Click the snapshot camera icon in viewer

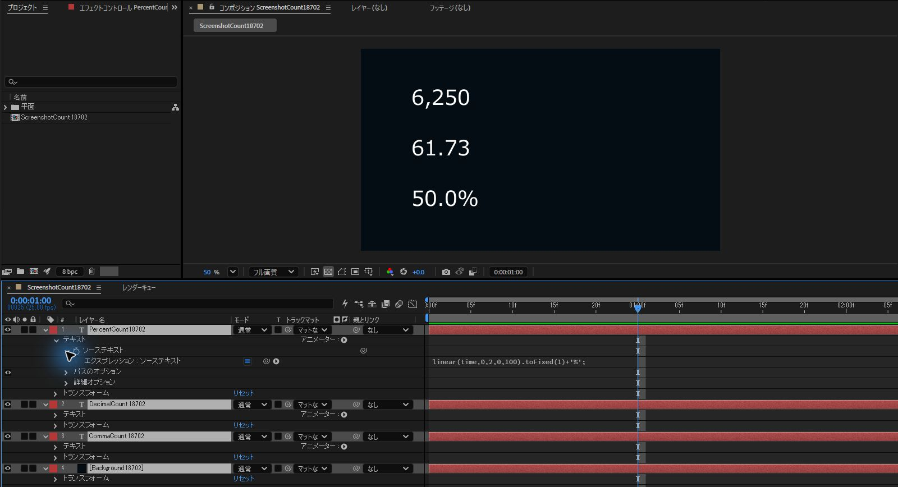click(446, 272)
